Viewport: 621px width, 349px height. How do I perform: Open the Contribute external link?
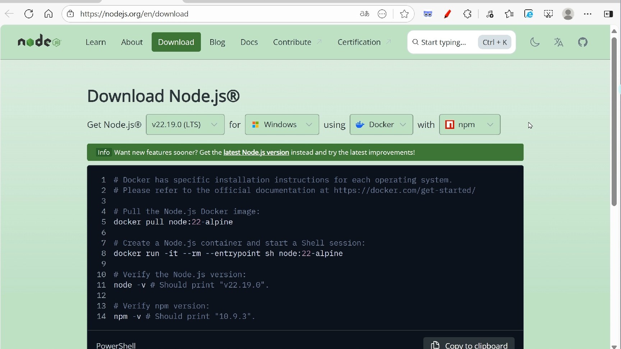tap(297, 42)
